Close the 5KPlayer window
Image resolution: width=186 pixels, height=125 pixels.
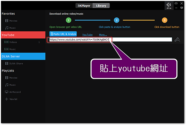pos(182,3)
